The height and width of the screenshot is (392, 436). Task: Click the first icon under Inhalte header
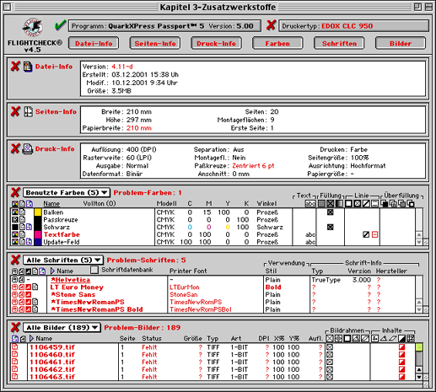tap(374, 338)
